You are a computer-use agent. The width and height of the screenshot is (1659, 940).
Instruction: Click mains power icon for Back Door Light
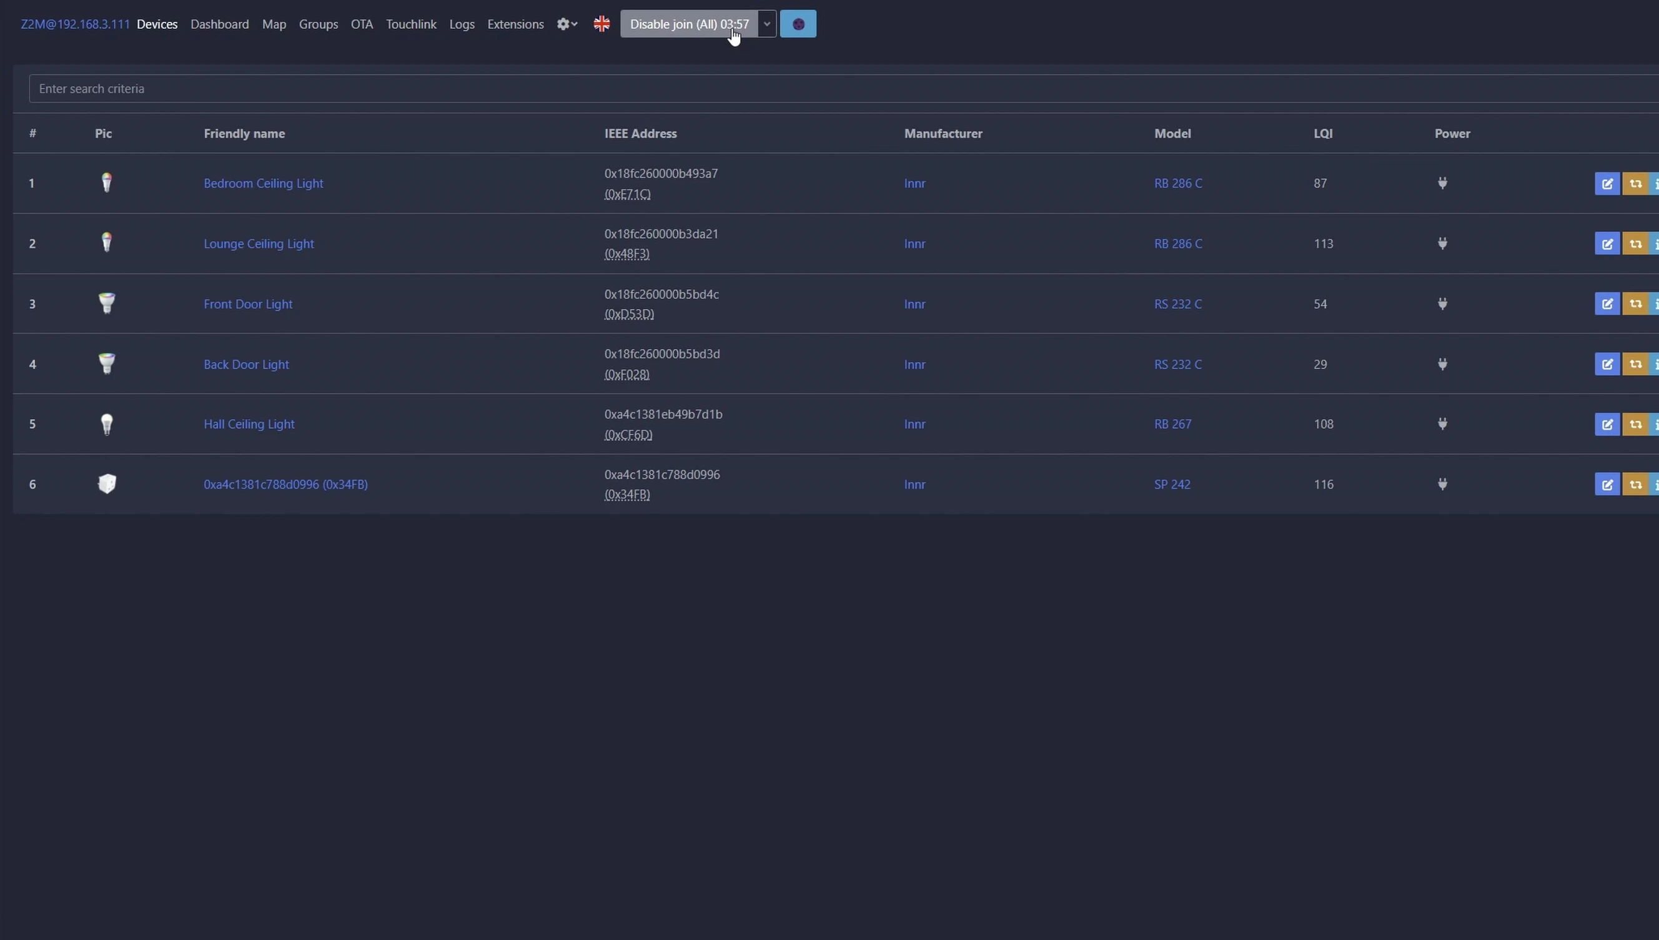(x=1442, y=364)
